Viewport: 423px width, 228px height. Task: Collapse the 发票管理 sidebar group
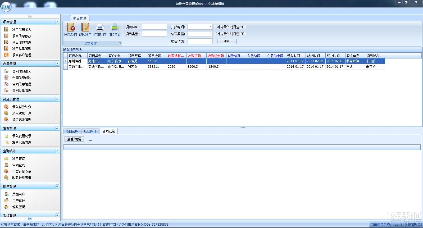[57, 128]
